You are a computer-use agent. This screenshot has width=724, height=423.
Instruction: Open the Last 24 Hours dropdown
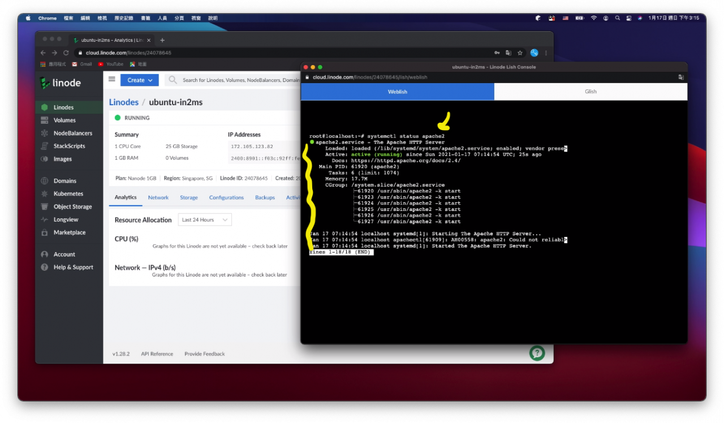click(x=205, y=220)
